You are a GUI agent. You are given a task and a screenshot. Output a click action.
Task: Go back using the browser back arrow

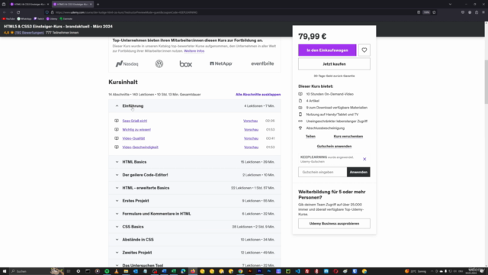(5, 12)
